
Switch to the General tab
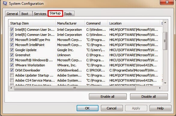click(12, 14)
